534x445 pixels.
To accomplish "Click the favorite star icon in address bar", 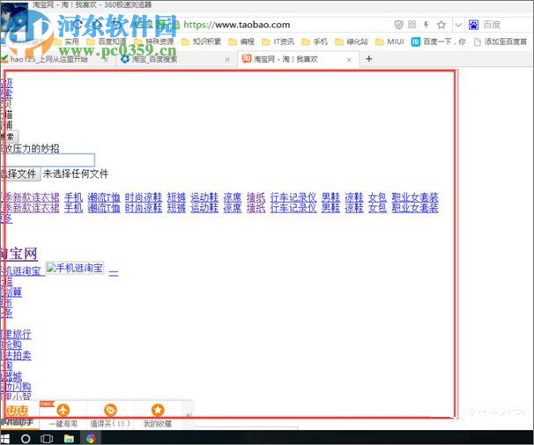I will 441,25.
